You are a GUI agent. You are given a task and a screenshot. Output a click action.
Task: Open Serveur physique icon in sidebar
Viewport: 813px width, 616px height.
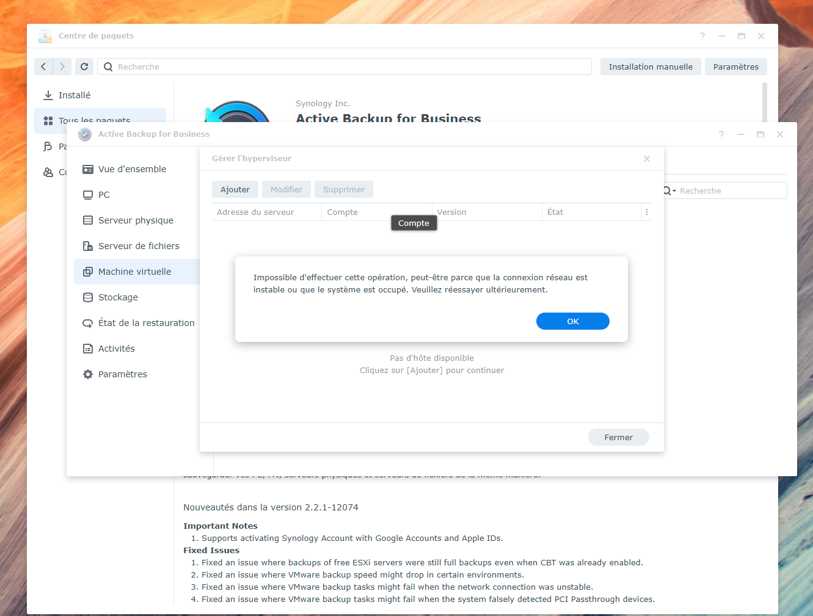(x=88, y=220)
